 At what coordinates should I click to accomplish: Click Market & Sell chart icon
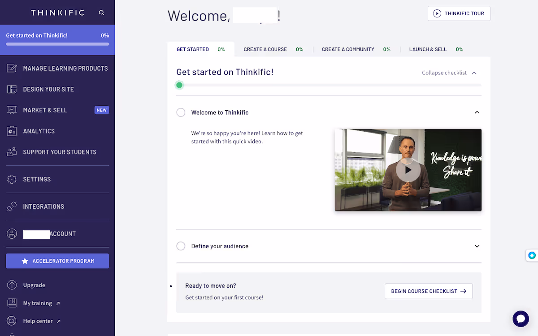[x=12, y=110]
